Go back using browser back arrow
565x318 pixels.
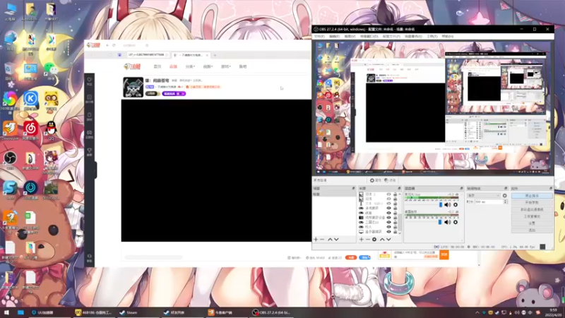click(x=107, y=45)
